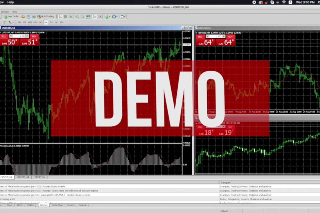
Task: Click the Category column header
Action: pyautogui.click(x=269, y=182)
